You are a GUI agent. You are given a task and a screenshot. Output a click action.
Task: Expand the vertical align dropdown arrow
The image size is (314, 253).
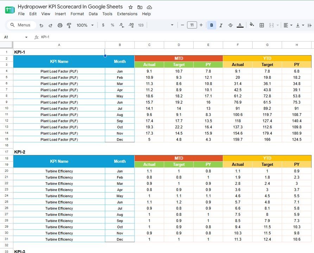[303, 25]
